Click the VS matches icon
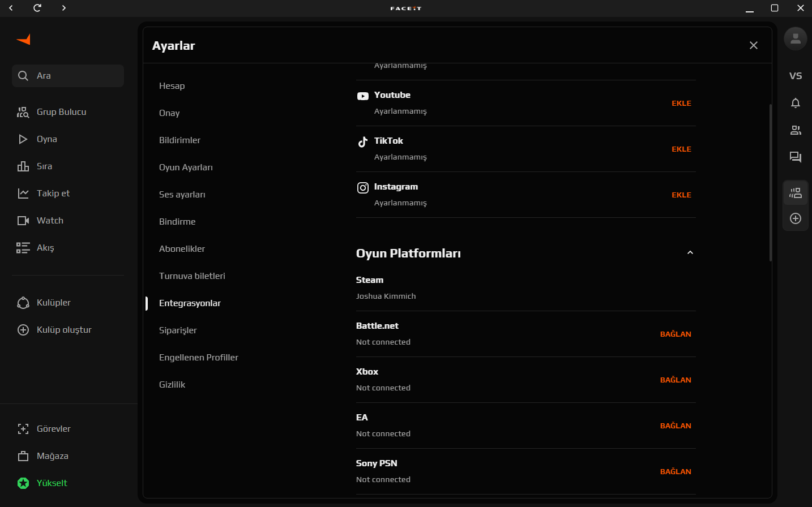The image size is (812, 507). (796, 76)
